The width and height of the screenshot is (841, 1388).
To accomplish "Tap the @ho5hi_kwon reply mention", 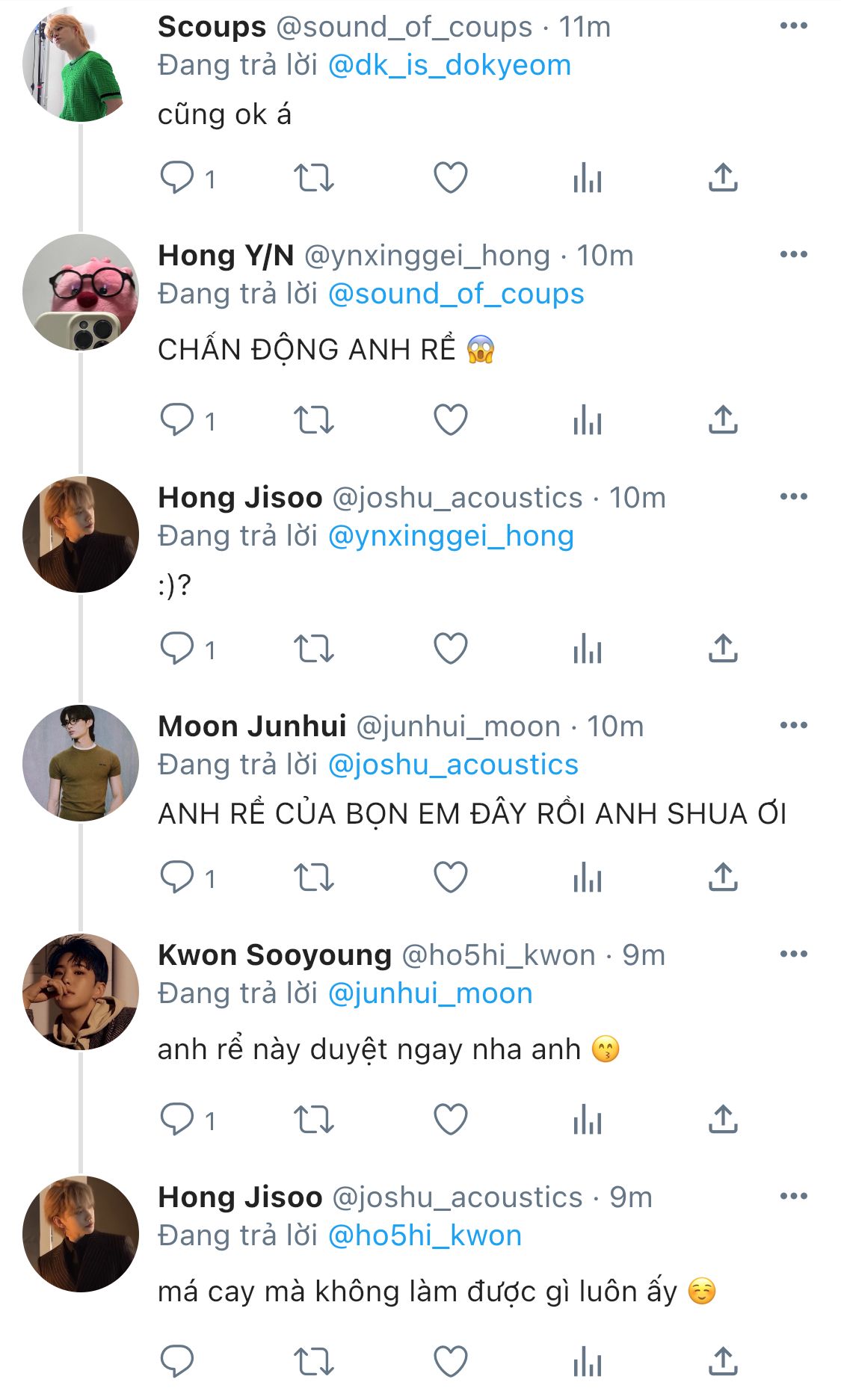I will (425, 1236).
